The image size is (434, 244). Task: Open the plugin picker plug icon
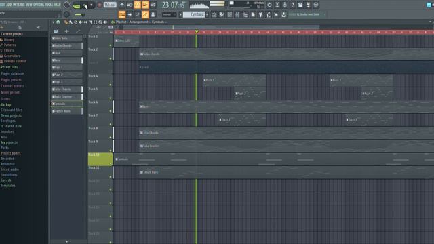click(260, 14)
